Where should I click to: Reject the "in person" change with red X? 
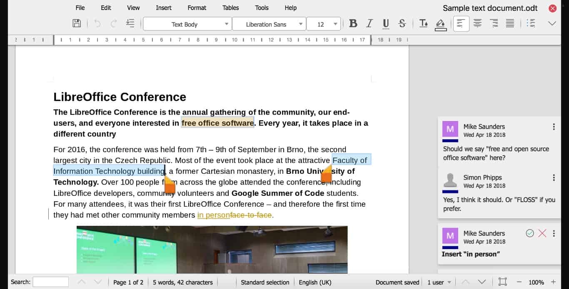click(542, 233)
